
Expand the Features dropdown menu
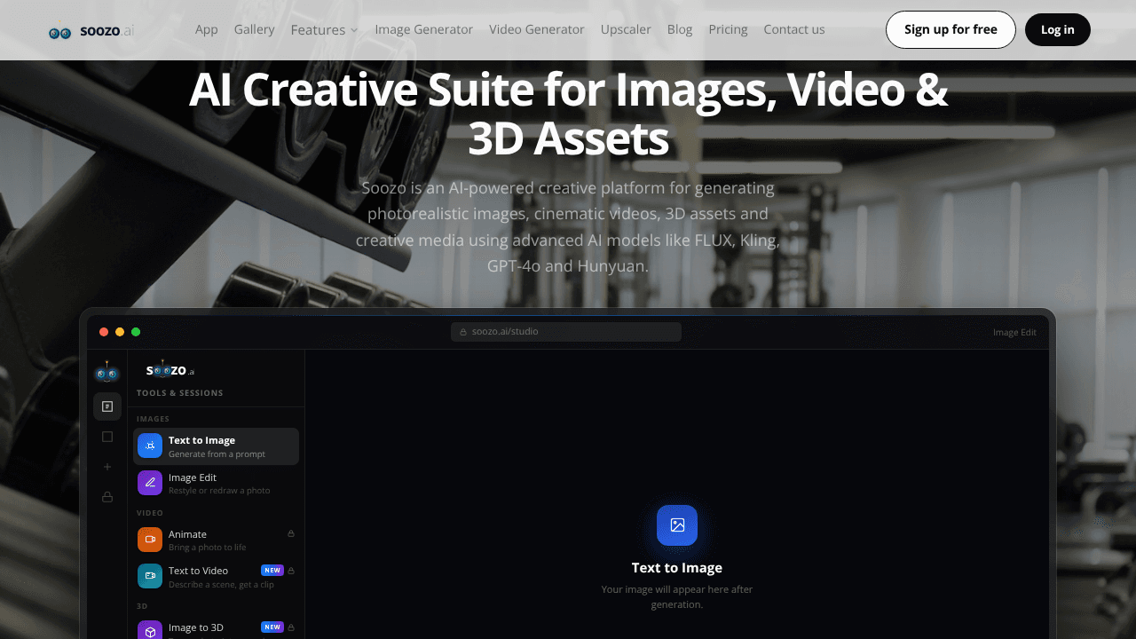point(324,30)
